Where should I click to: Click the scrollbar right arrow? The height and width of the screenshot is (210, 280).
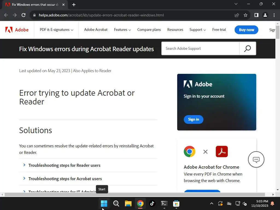(273, 194)
